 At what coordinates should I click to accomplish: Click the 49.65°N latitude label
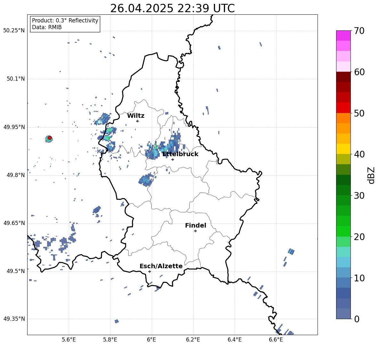coord(14,223)
